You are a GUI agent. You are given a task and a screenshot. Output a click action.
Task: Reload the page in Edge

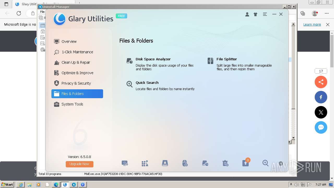(x=19, y=13)
